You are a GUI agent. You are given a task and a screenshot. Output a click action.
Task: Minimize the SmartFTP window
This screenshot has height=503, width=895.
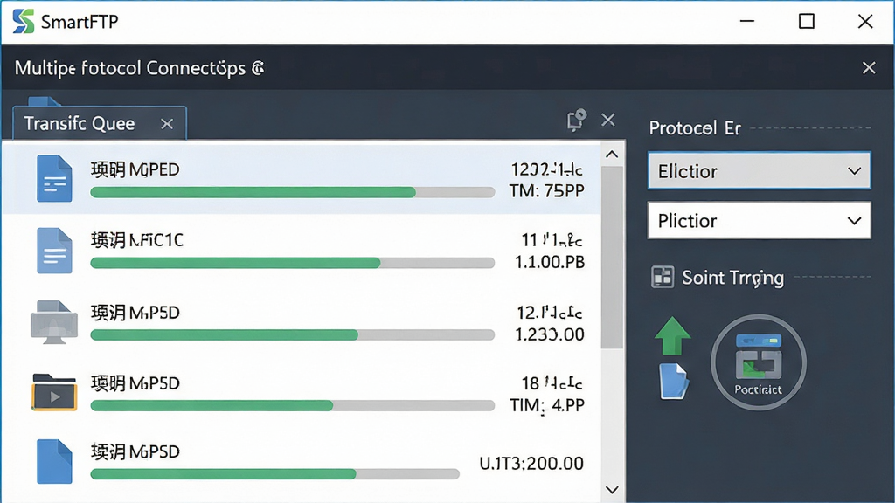click(x=747, y=22)
